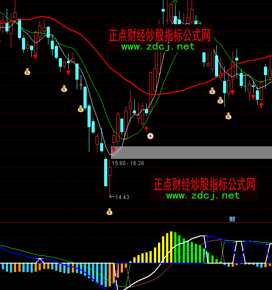The width and height of the screenshot is (272, 290).
Task: Click the money bag icon below 14.43 low
Action: [x=109, y=212]
